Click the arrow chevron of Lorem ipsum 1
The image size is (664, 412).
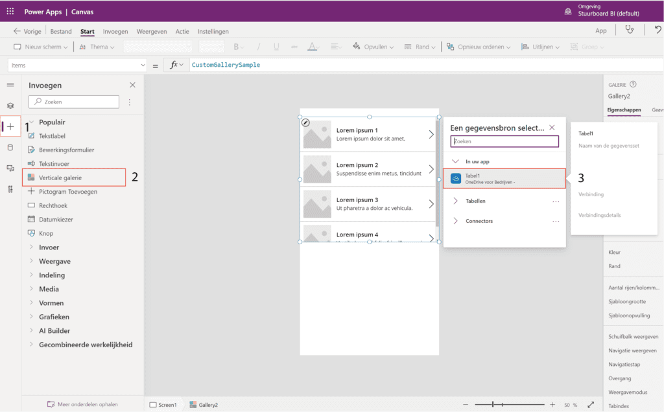(x=431, y=135)
